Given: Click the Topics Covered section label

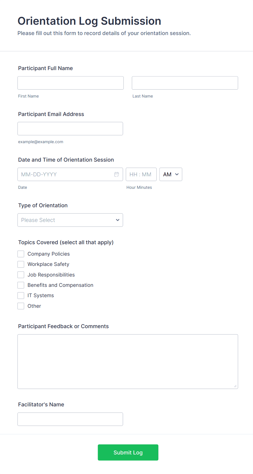Looking at the screenshot, I should (x=66, y=242).
